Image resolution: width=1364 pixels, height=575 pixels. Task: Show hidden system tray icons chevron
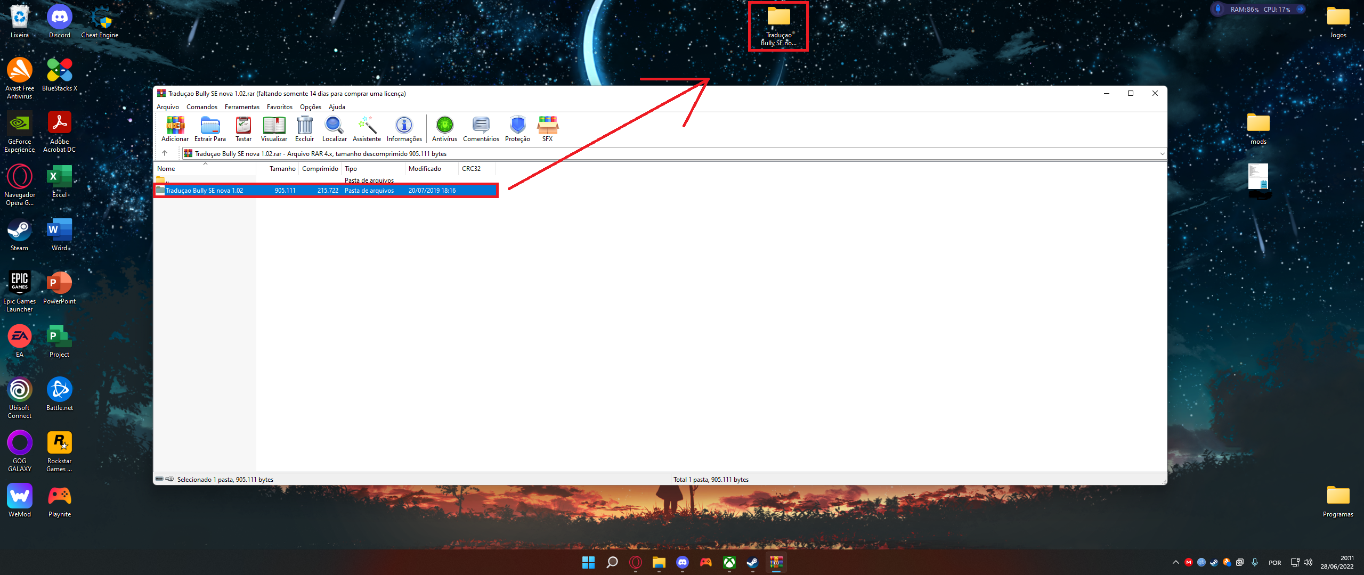pos(1175,562)
